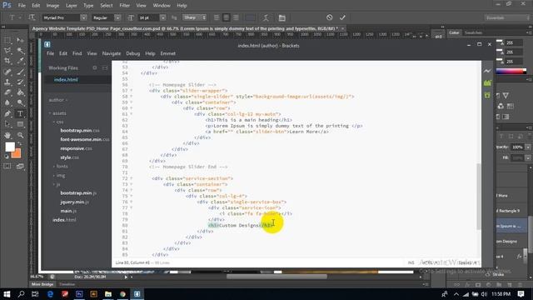This screenshot has width=533, height=300.
Task: Open style.css file in Brackets sidebar
Action: (x=70, y=157)
